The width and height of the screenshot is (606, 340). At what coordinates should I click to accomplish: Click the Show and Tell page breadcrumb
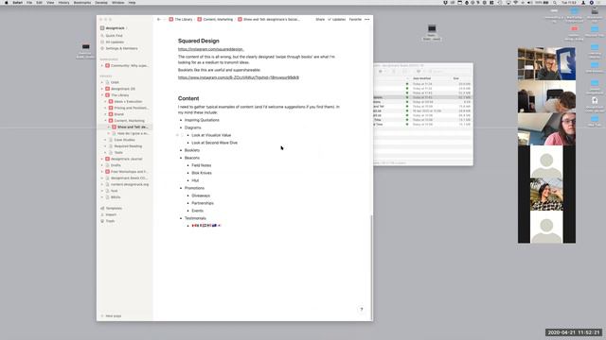tap(269, 19)
